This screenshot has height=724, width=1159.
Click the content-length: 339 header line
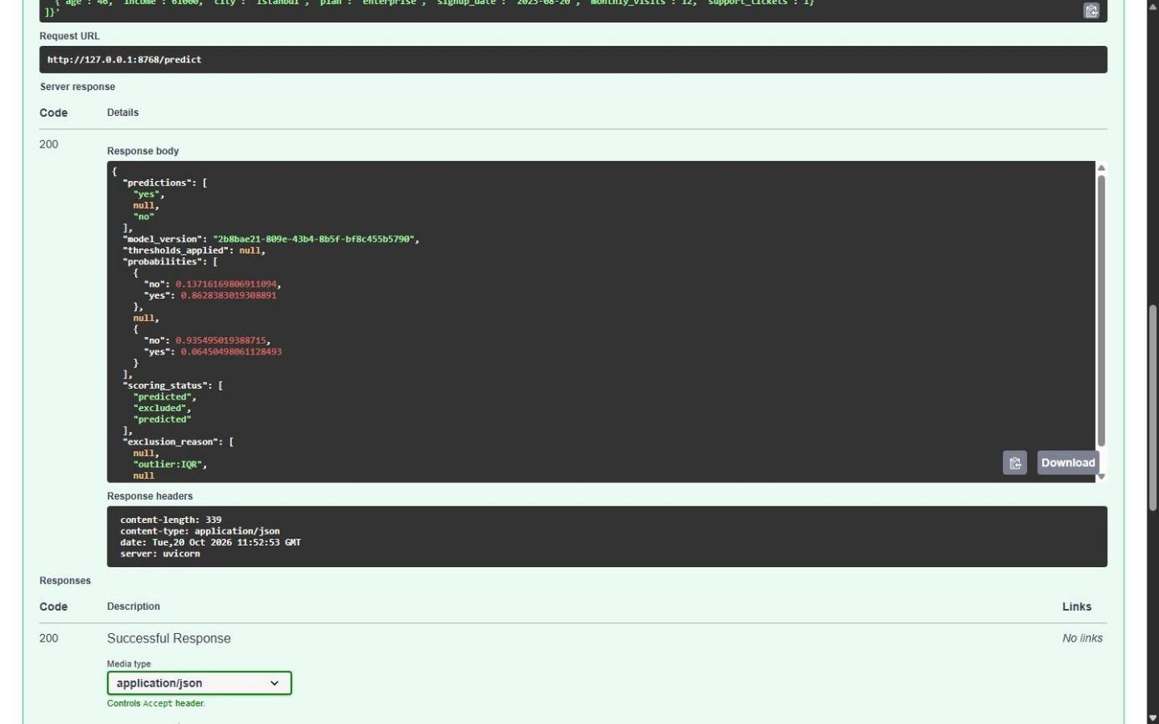(x=171, y=520)
